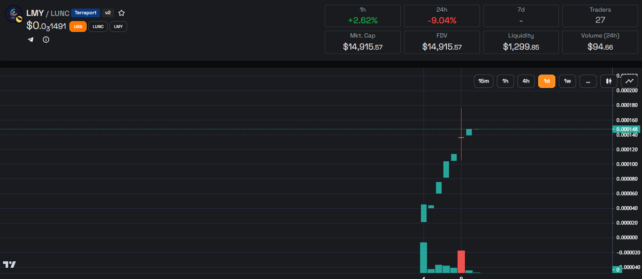The width and height of the screenshot is (642, 279).
Task: Select the 1d timeframe
Action: click(x=547, y=81)
